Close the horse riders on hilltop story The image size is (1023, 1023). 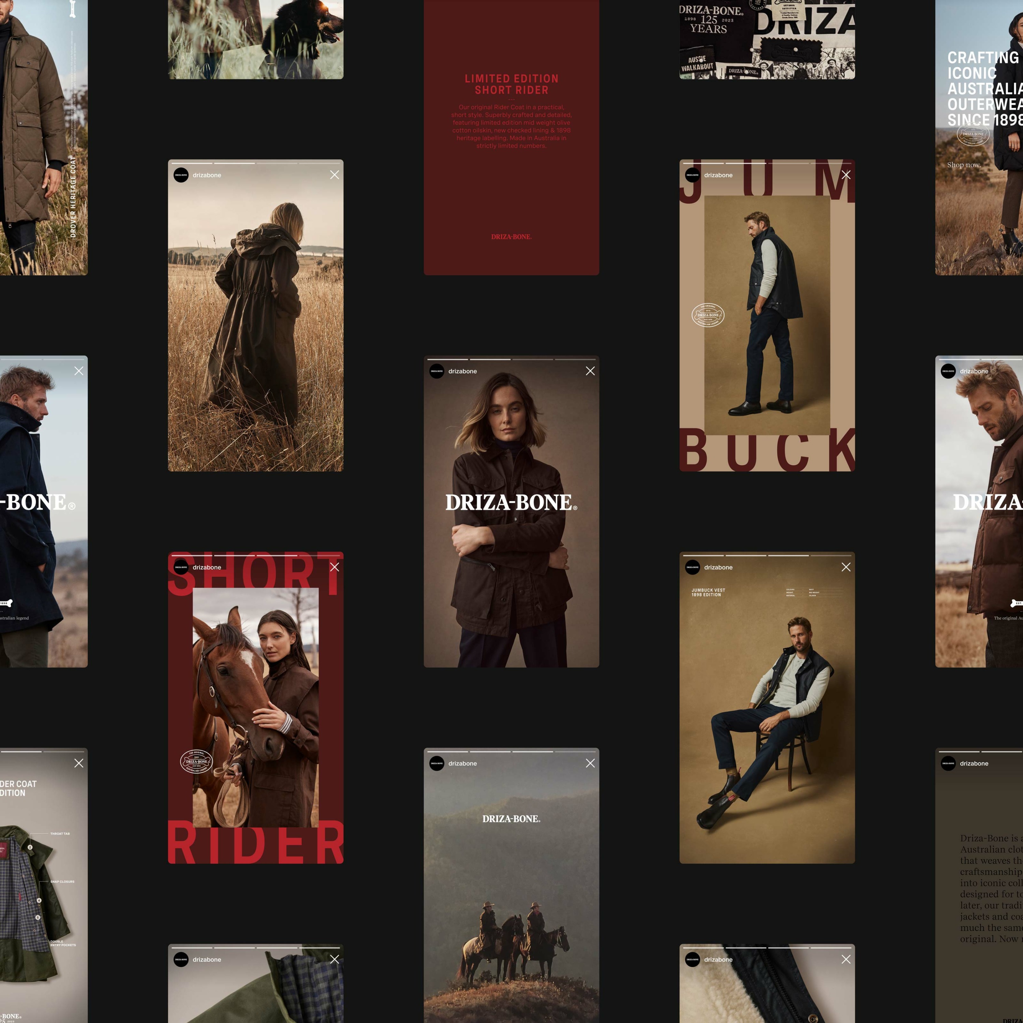click(x=590, y=763)
